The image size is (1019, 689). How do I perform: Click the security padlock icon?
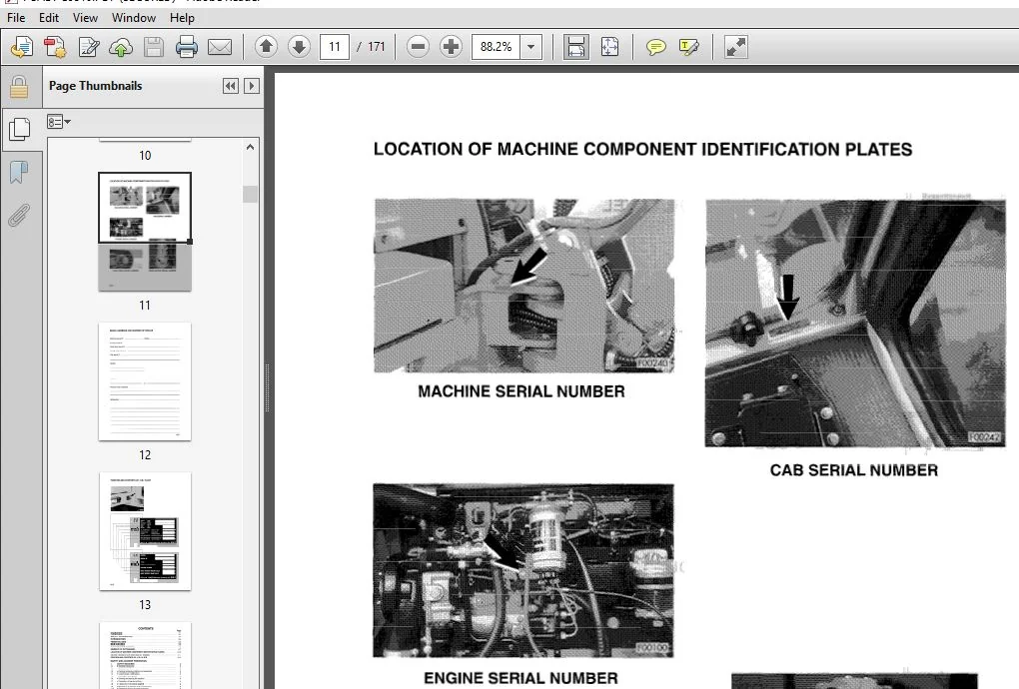point(19,86)
